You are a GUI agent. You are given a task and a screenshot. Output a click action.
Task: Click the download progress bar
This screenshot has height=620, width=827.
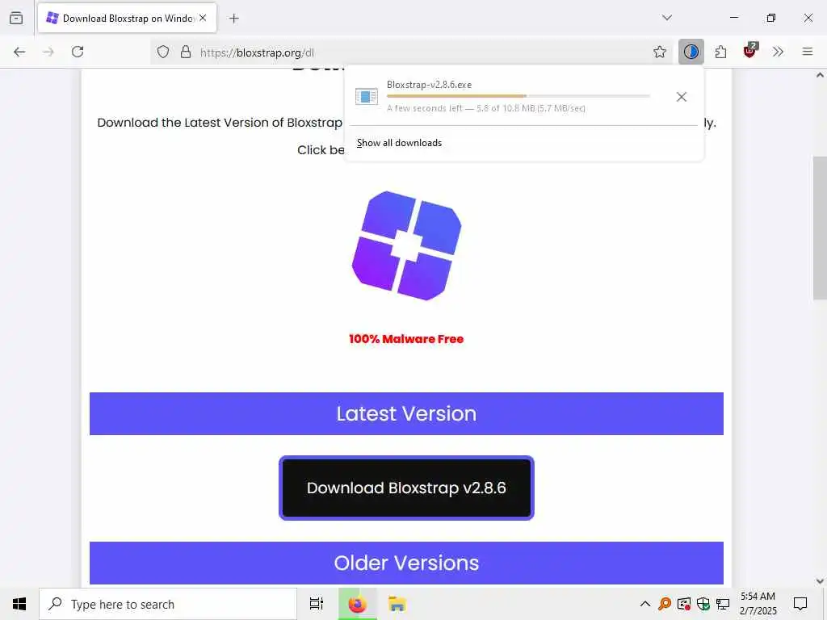click(518, 96)
